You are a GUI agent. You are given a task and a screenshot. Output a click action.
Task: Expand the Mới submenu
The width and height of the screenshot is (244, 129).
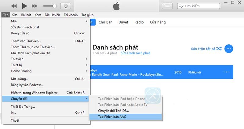click(x=46, y=21)
